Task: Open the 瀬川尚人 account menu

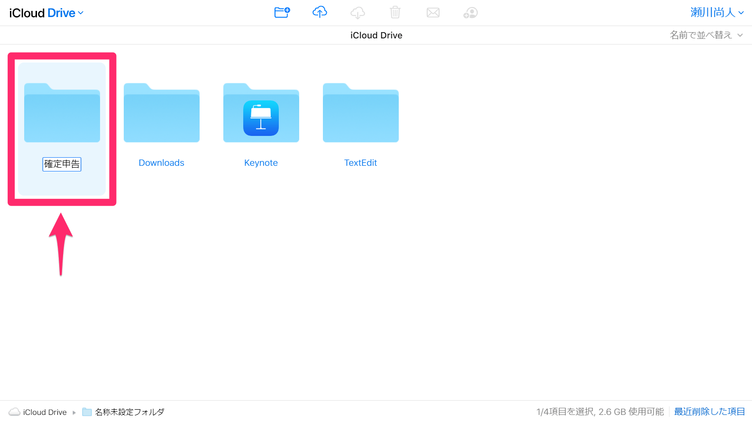Action: click(x=717, y=12)
